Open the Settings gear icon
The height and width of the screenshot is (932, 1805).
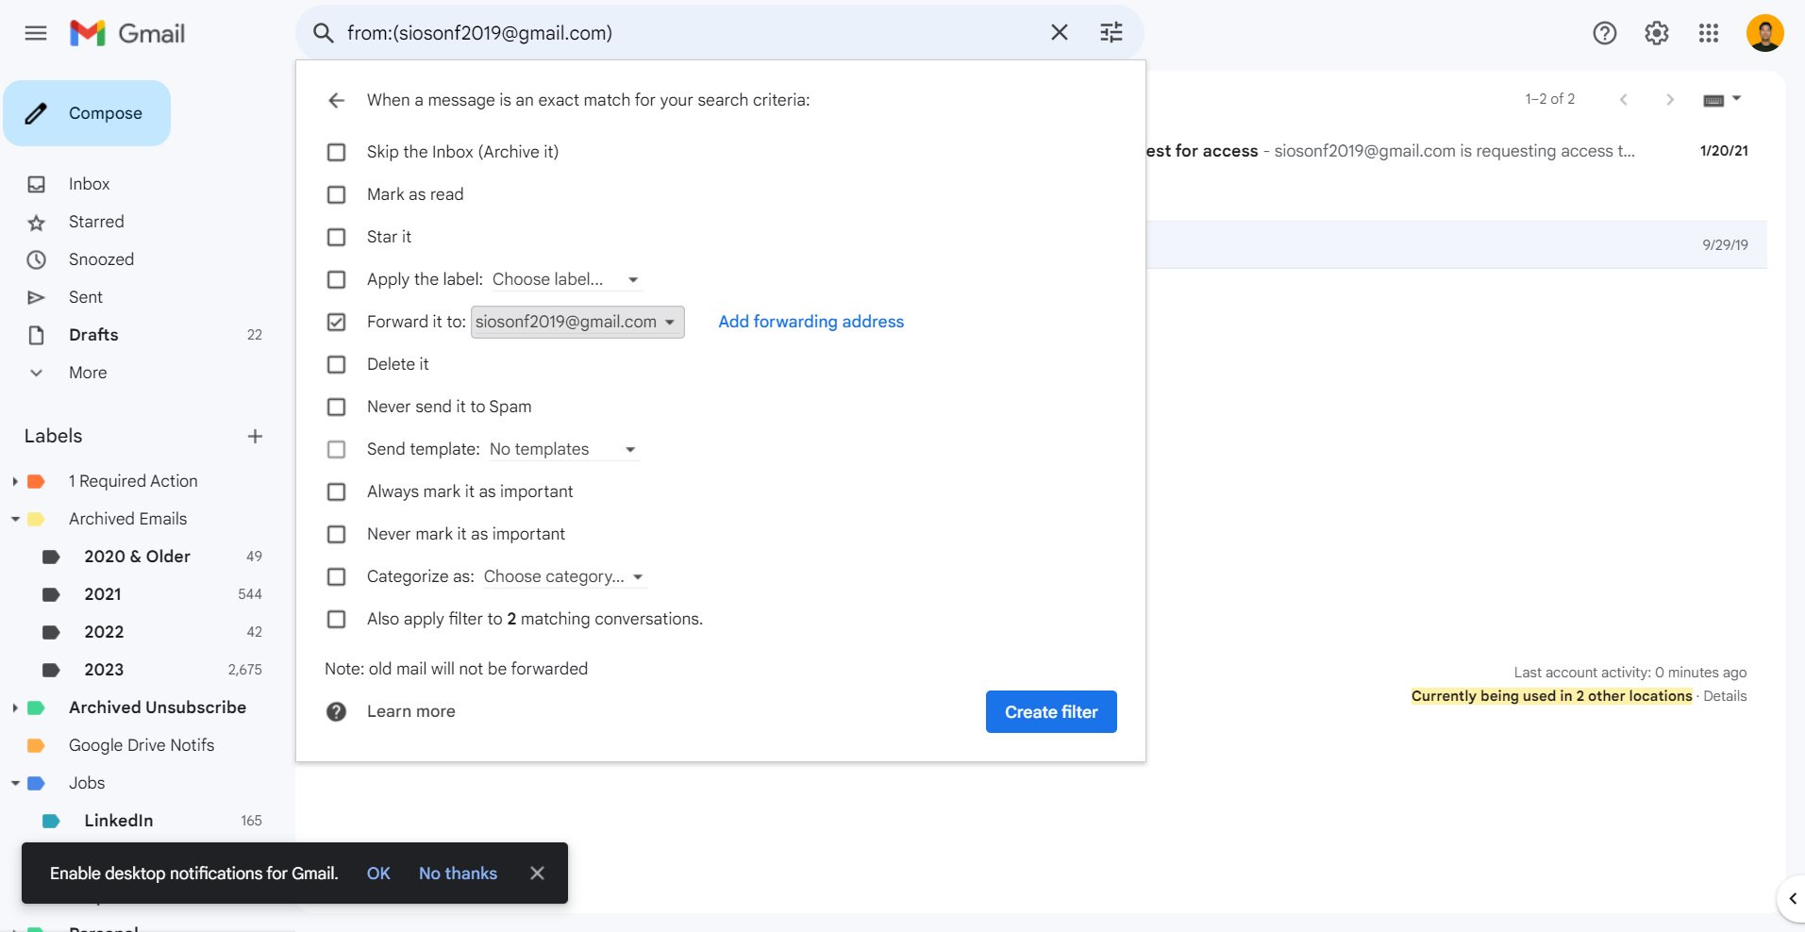(x=1656, y=34)
